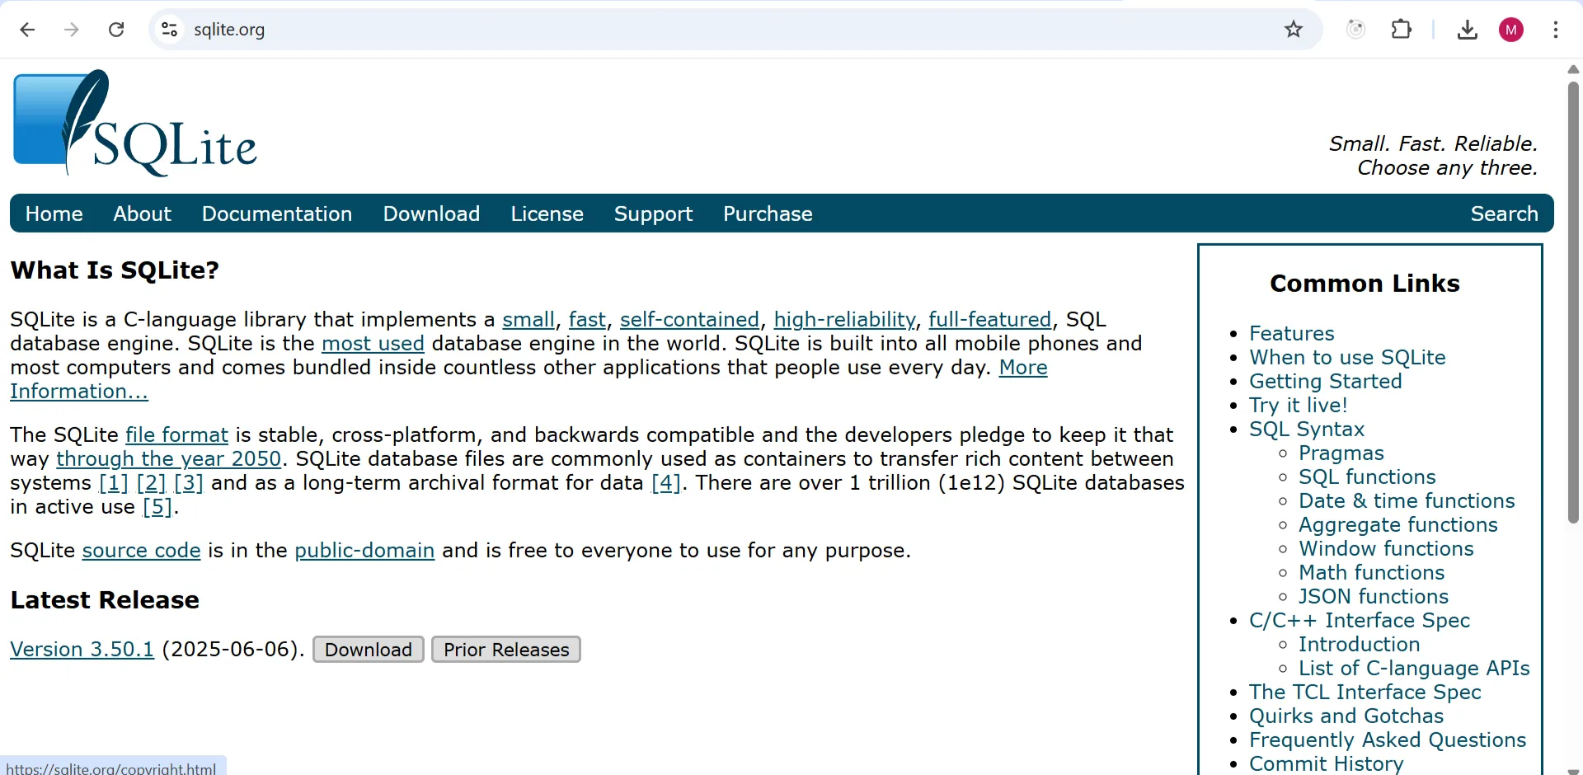Image resolution: width=1583 pixels, height=775 pixels.
Task: Click the scrollbar up arrow
Action: pos(1573,69)
